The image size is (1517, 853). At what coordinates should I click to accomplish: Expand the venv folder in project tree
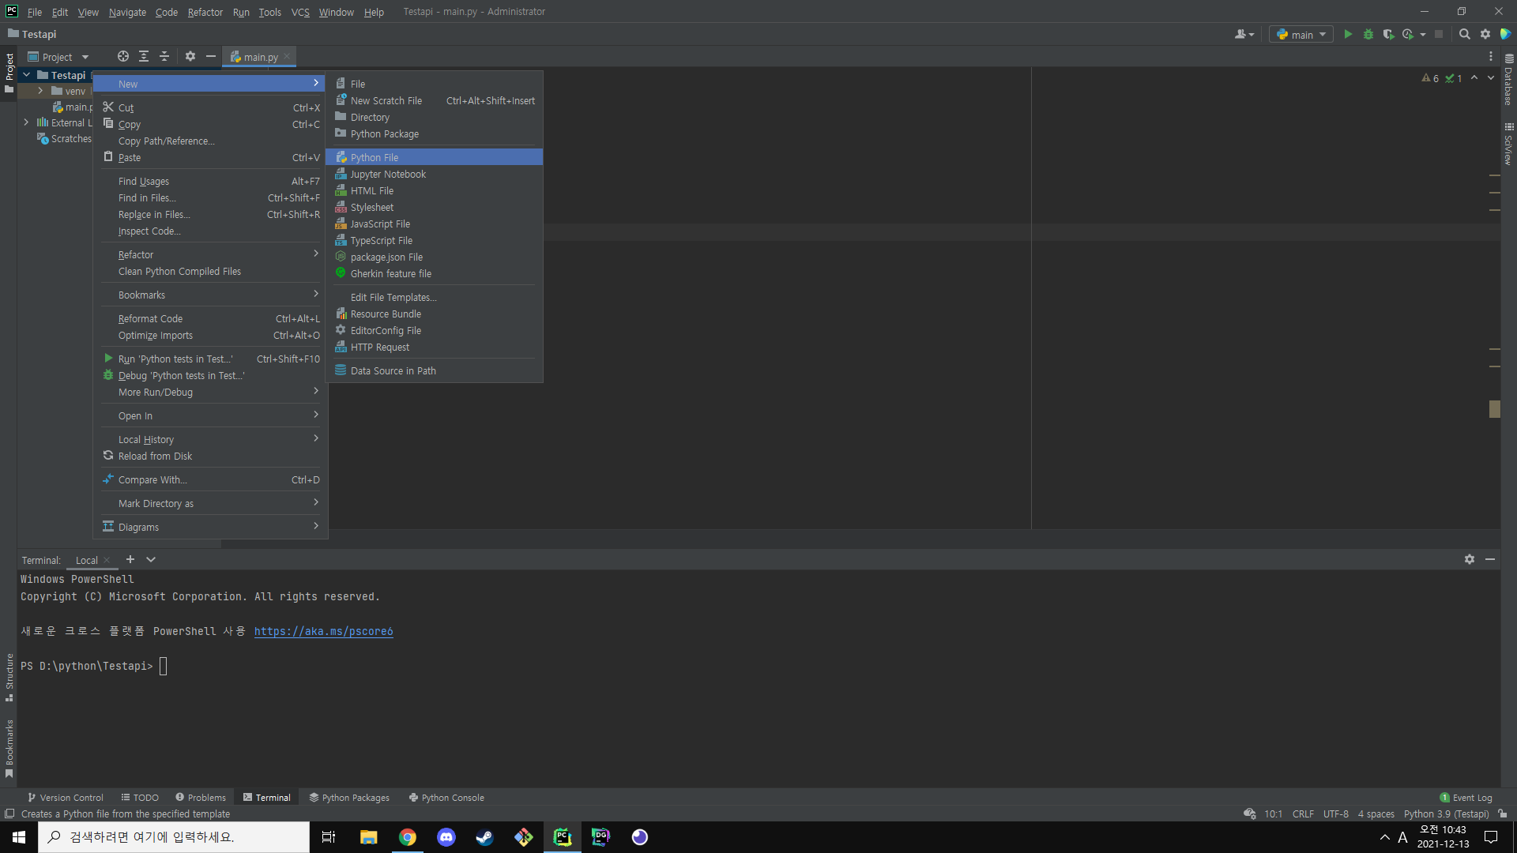tap(40, 91)
